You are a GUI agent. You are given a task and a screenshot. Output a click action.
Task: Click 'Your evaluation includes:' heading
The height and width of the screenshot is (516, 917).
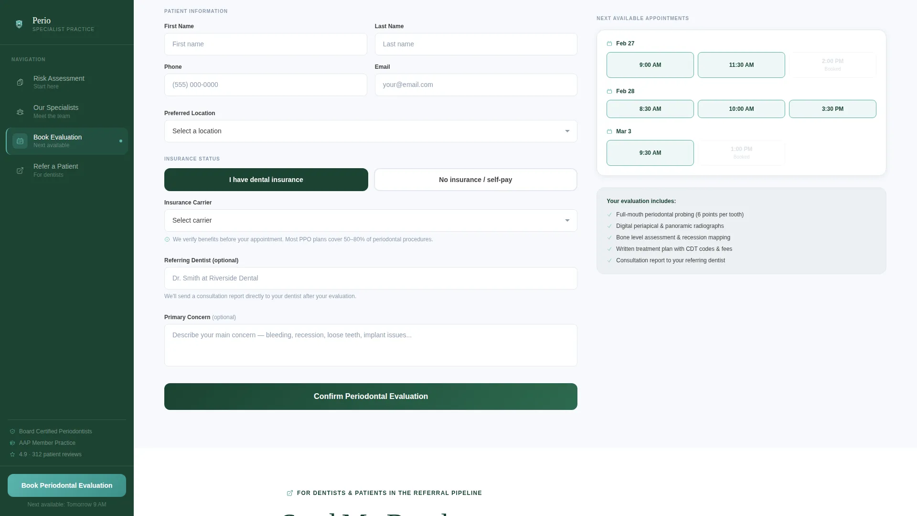pyautogui.click(x=641, y=201)
